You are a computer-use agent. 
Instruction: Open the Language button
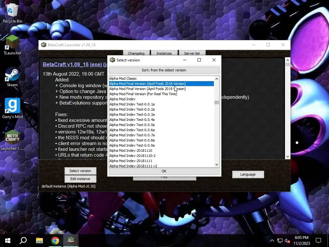coord(248,174)
